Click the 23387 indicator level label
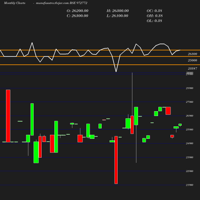This screenshot has height=200, width=200. click(x=192, y=68)
